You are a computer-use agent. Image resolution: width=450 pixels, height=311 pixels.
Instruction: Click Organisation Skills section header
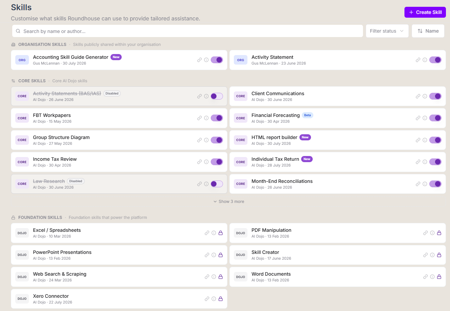click(42, 45)
